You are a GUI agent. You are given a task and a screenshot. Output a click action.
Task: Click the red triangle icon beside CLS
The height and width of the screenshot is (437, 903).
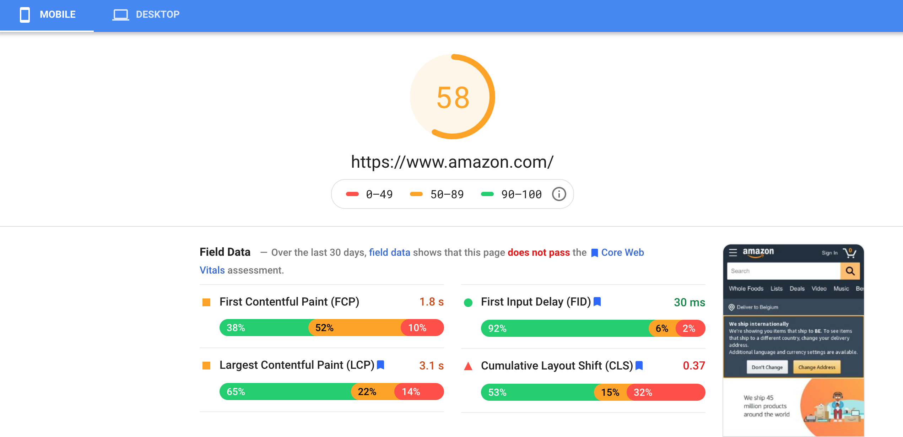click(x=468, y=366)
